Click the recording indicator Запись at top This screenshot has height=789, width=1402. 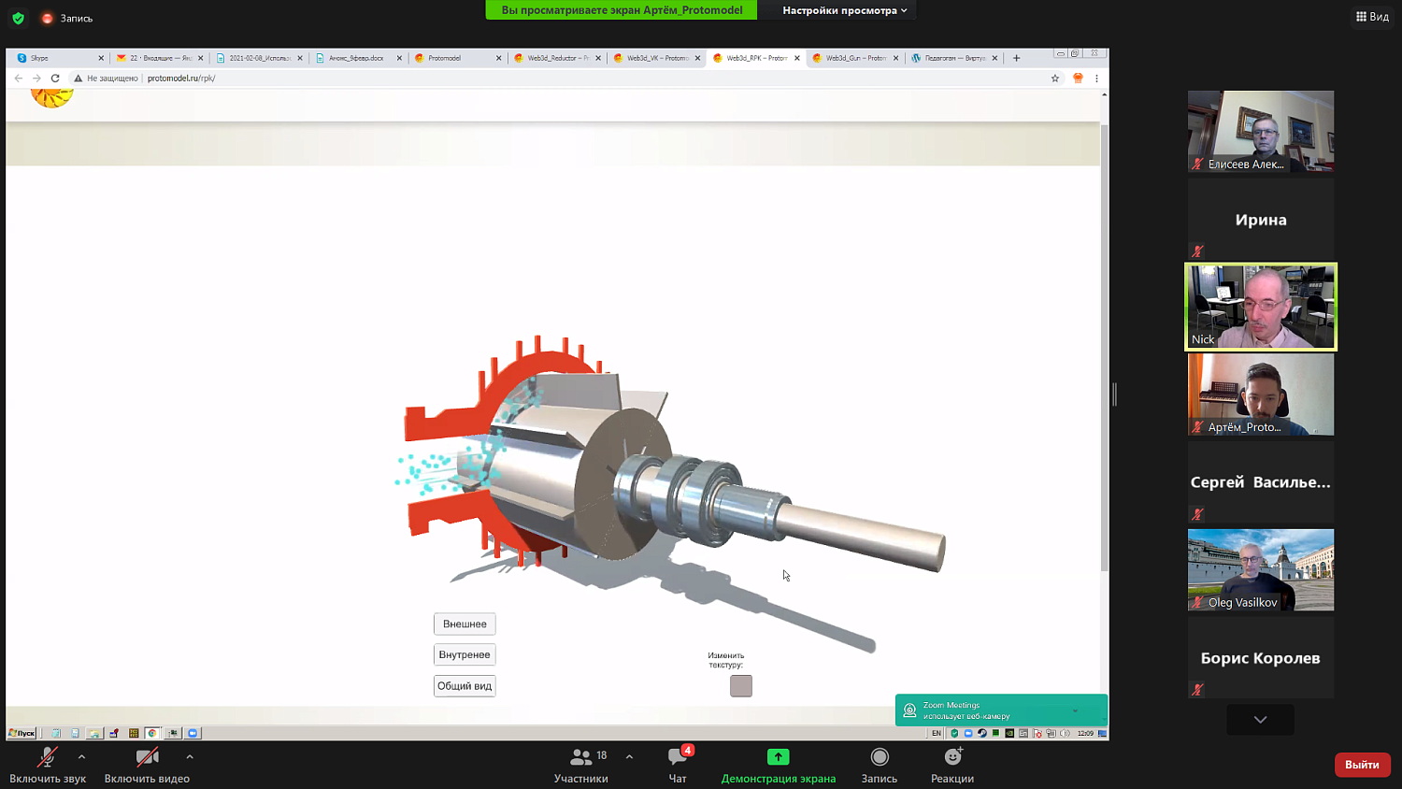pyautogui.click(x=66, y=18)
